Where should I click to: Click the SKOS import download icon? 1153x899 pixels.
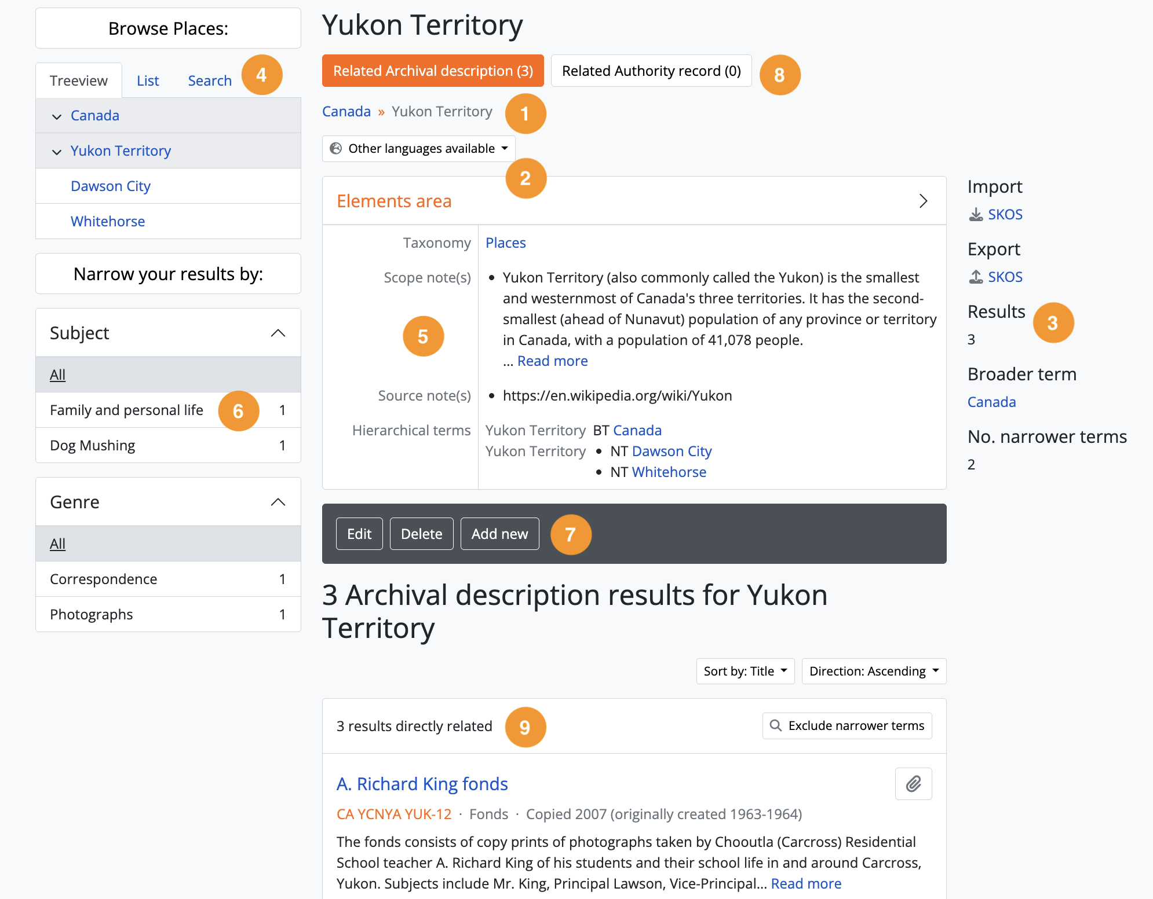click(976, 215)
